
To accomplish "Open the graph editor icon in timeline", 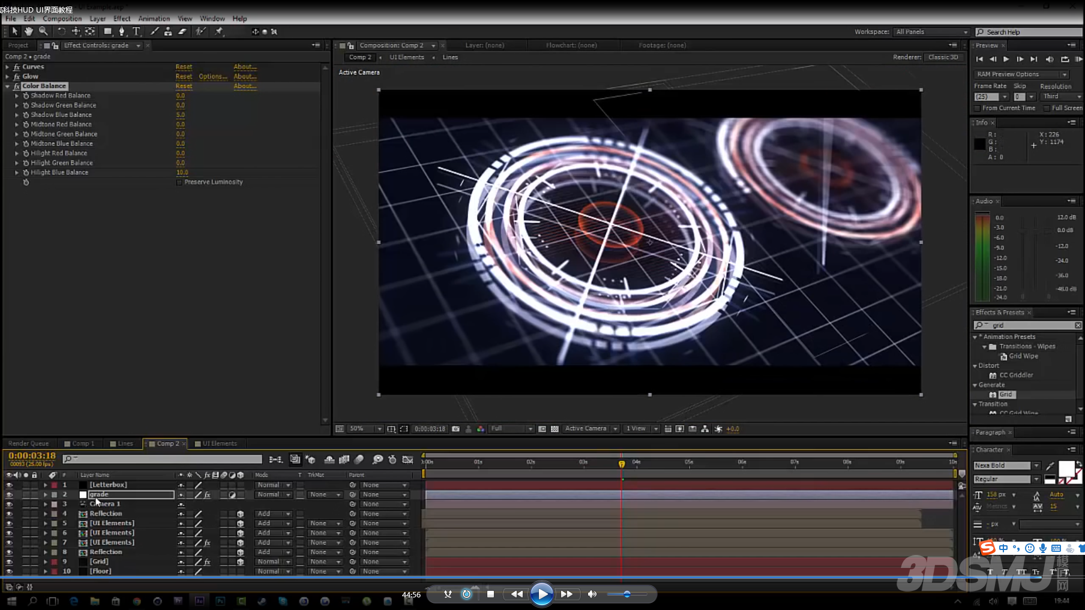I will click(x=407, y=459).
